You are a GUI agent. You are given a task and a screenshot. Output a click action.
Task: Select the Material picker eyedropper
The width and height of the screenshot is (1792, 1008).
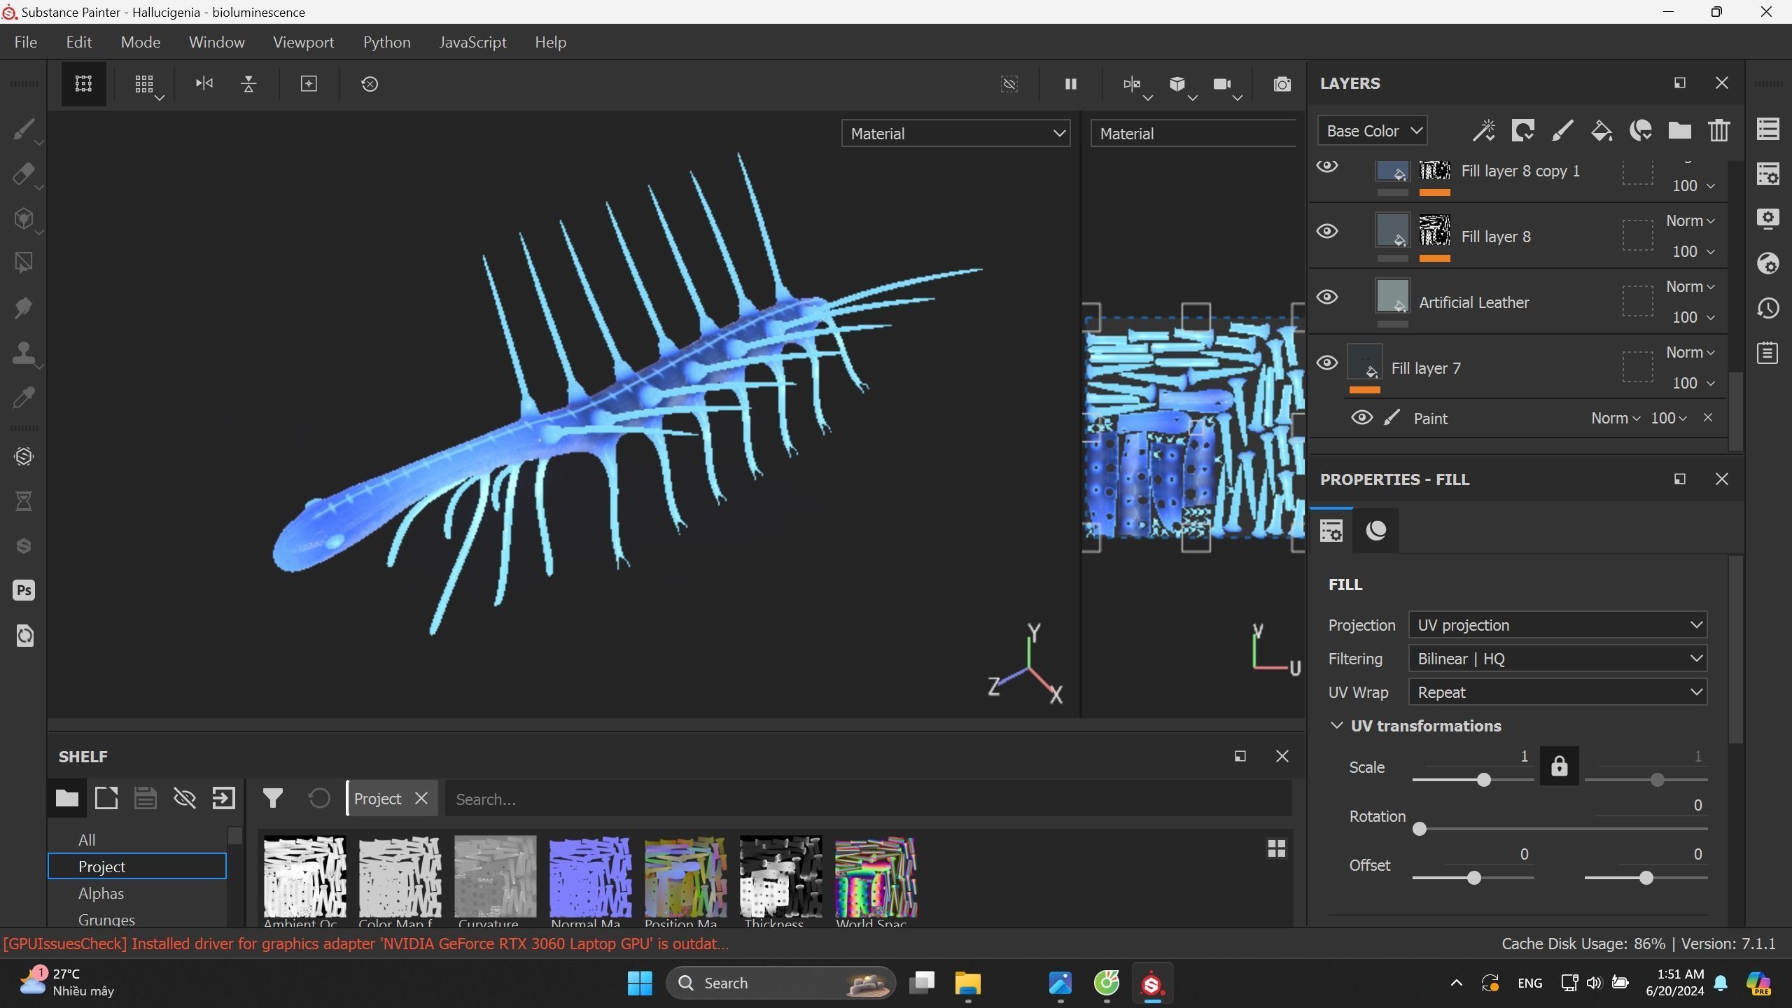coord(24,398)
